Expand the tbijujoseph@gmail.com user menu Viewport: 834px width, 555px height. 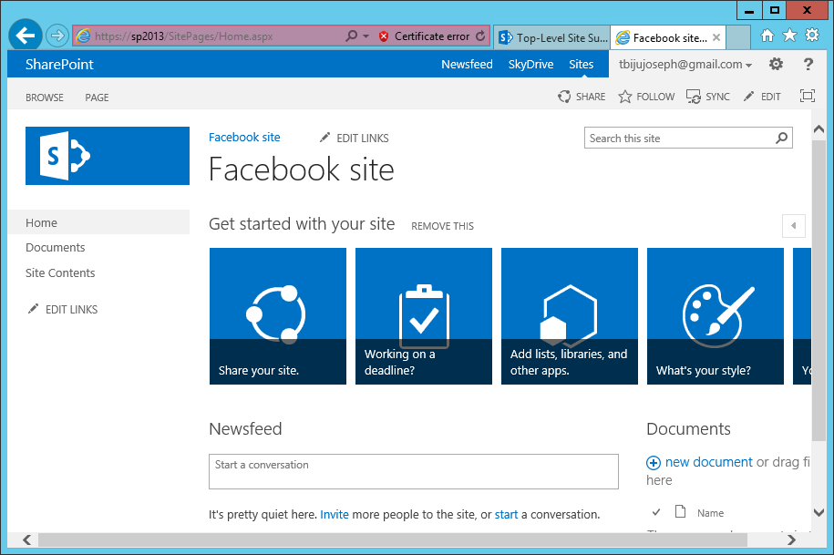point(685,65)
